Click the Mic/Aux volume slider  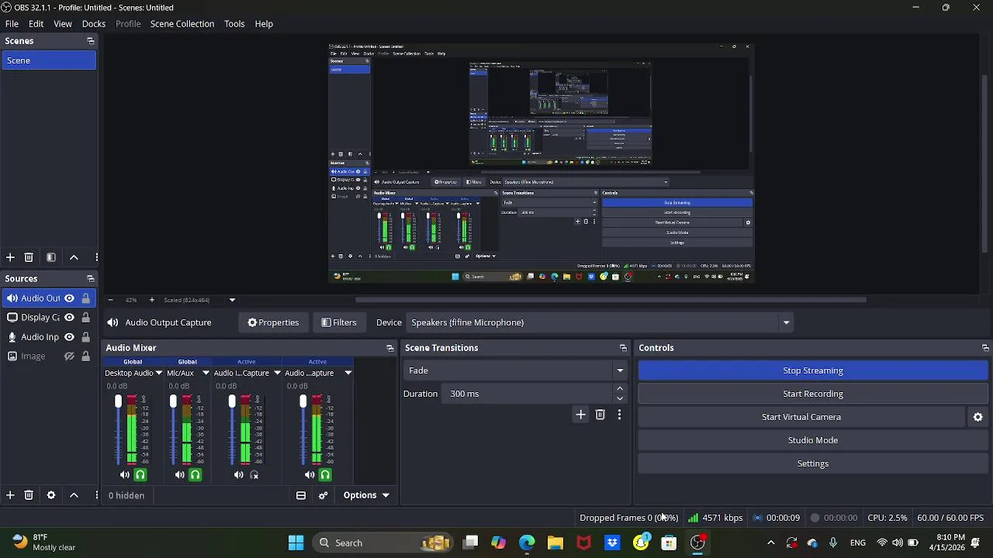click(173, 431)
